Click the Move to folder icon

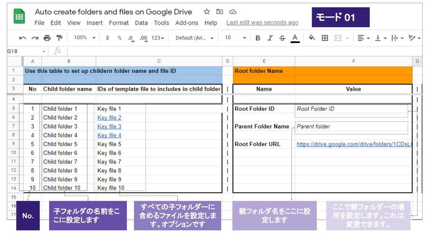[219, 12]
